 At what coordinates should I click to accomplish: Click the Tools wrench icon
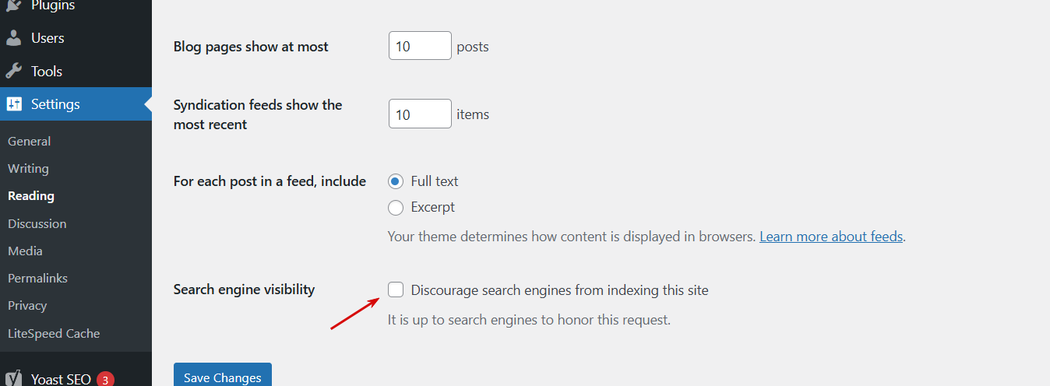click(x=14, y=72)
